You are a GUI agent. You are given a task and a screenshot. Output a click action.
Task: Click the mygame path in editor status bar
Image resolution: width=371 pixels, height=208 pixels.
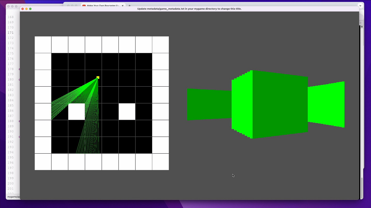tap(14, 197)
